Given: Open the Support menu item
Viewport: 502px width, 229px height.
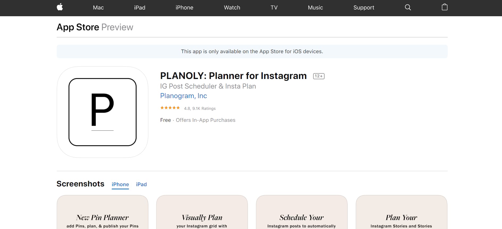Looking at the screenshot, I should click(364, 8).
